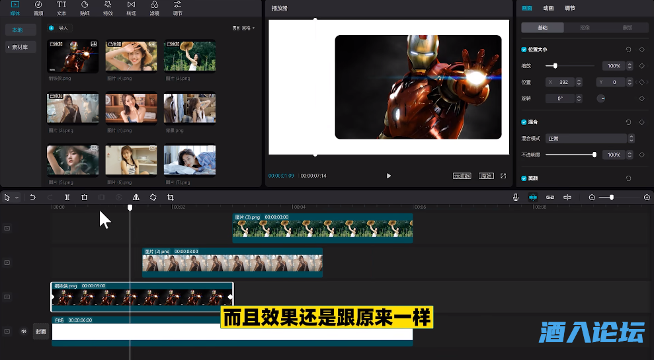654x360 pixels.
Task: Click the split clip tool icon
Action: tap(67, 198)
